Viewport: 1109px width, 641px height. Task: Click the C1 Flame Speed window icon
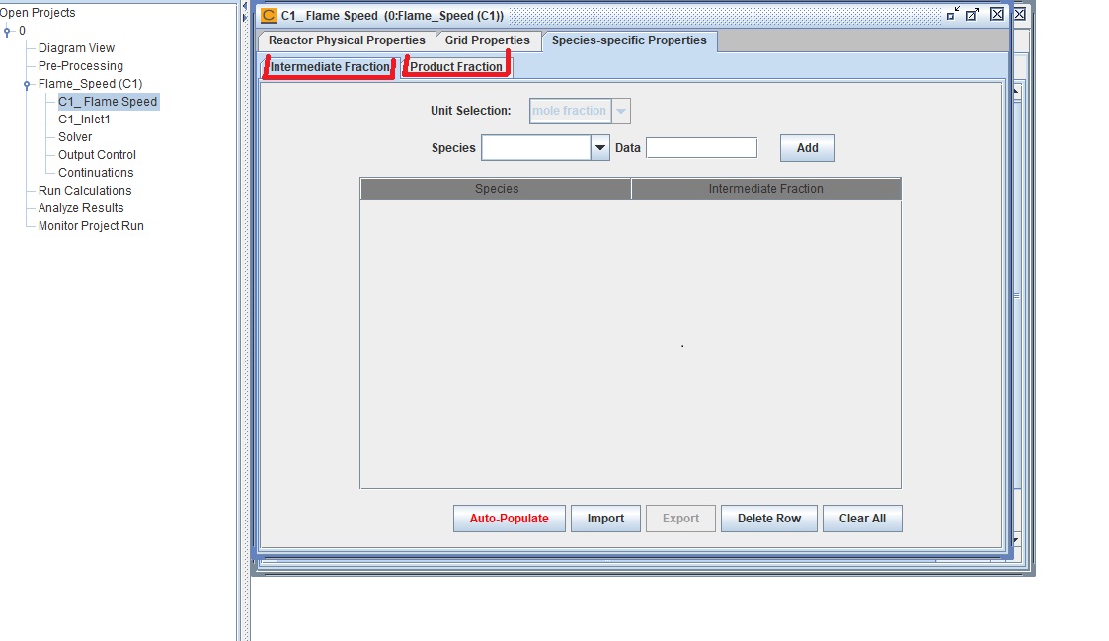269,15
